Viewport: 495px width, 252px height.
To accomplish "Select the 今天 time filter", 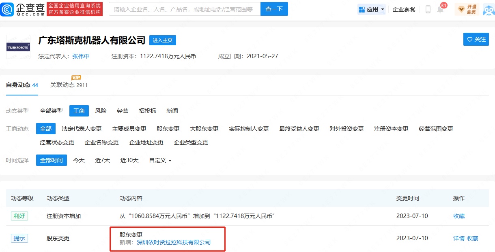I will [x=79, y=160].
